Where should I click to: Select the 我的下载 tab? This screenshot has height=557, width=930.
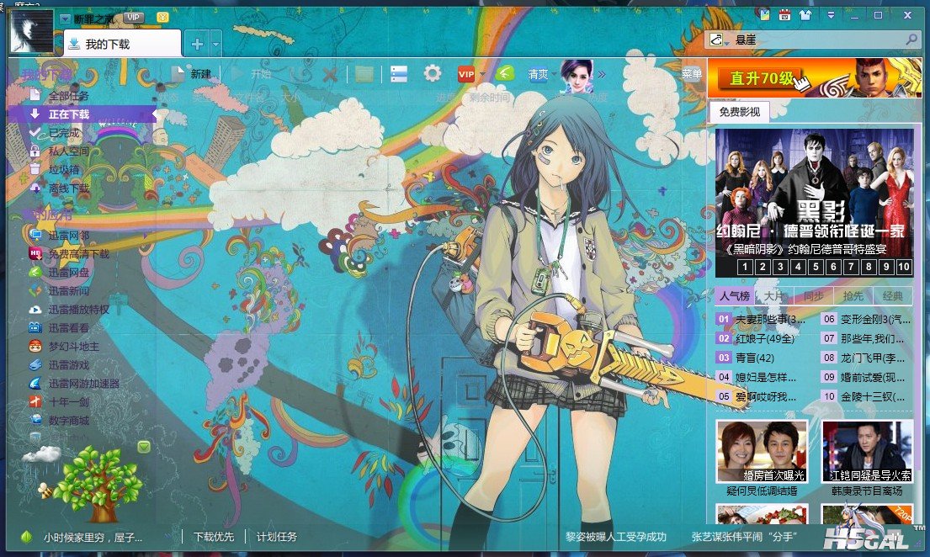pos(121,43)
